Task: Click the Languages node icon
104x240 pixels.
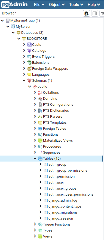Action: point(29,75)
